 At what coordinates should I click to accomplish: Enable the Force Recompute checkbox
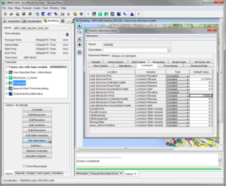pos(24,166)
